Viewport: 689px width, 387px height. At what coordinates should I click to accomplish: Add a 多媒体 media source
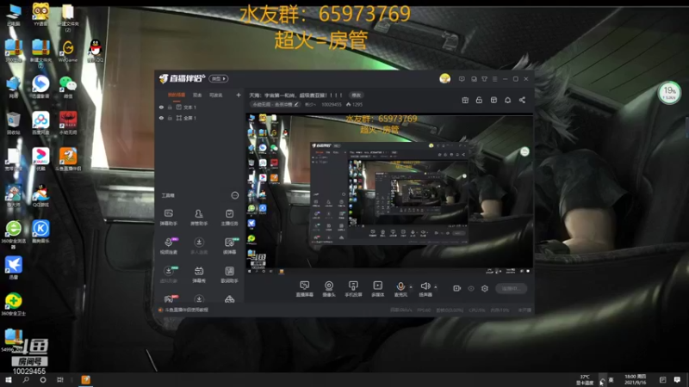377,289
